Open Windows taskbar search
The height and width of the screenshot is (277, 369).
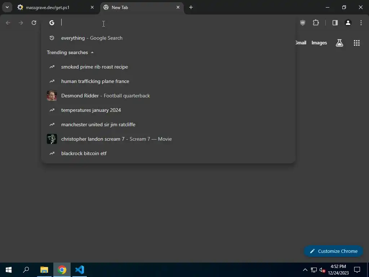tap(26, 270)
